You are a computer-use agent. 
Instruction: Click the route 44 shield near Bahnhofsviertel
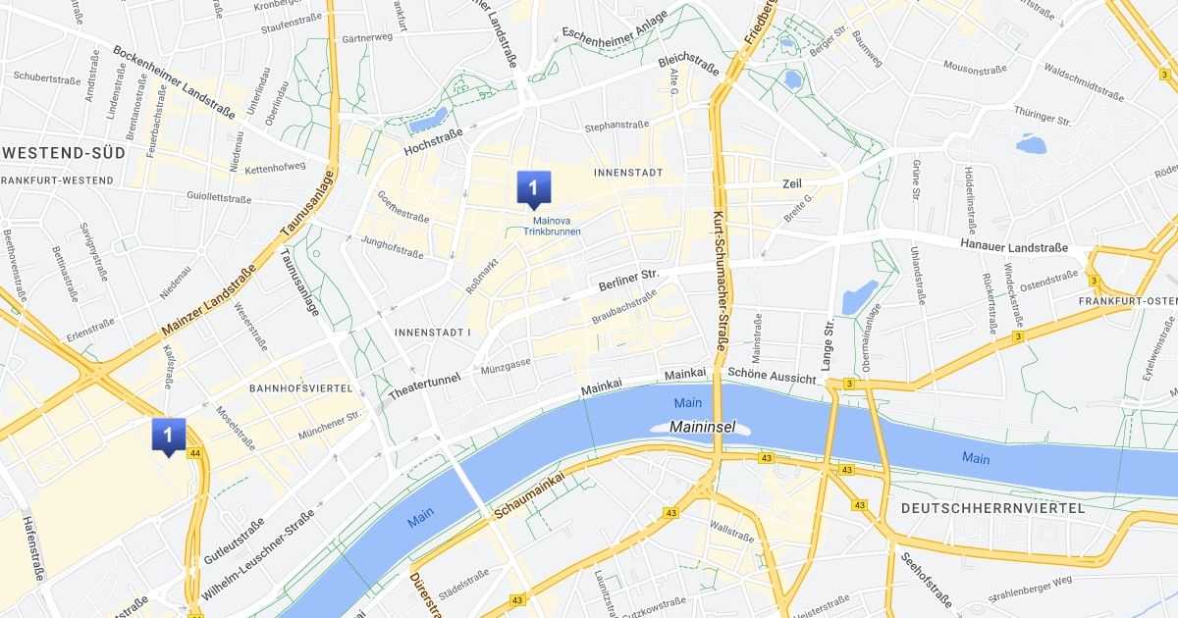click(196, 453)
